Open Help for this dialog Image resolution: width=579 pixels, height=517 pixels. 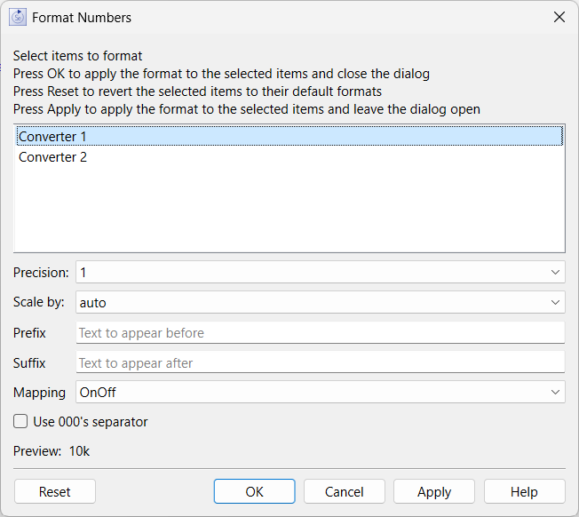click(x=524, y=491)
